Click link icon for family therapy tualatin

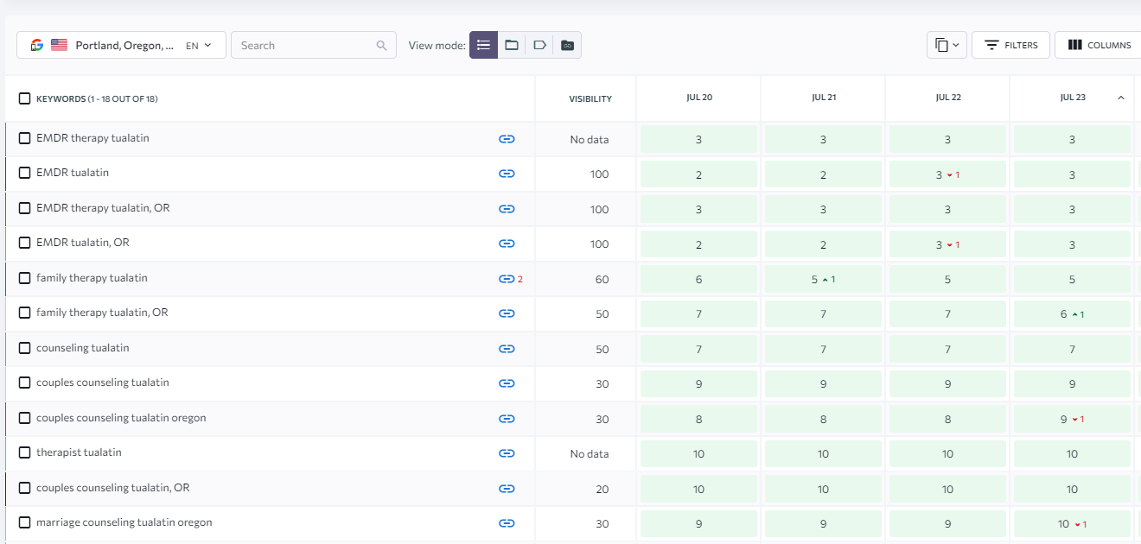(x=507, y=279)
